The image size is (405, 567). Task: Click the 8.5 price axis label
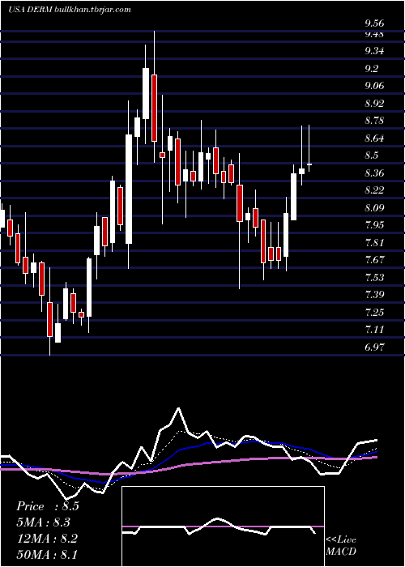(371, 156)
